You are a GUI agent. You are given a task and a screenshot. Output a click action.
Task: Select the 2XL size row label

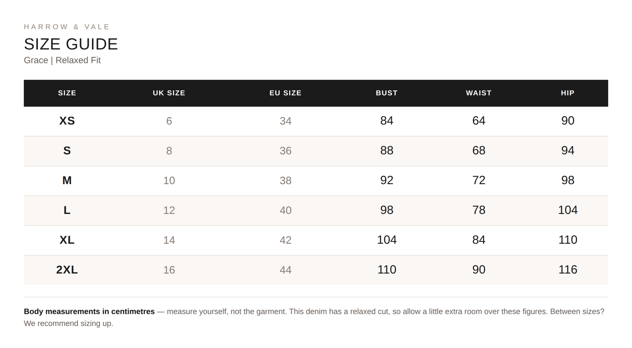coord(67,270)
